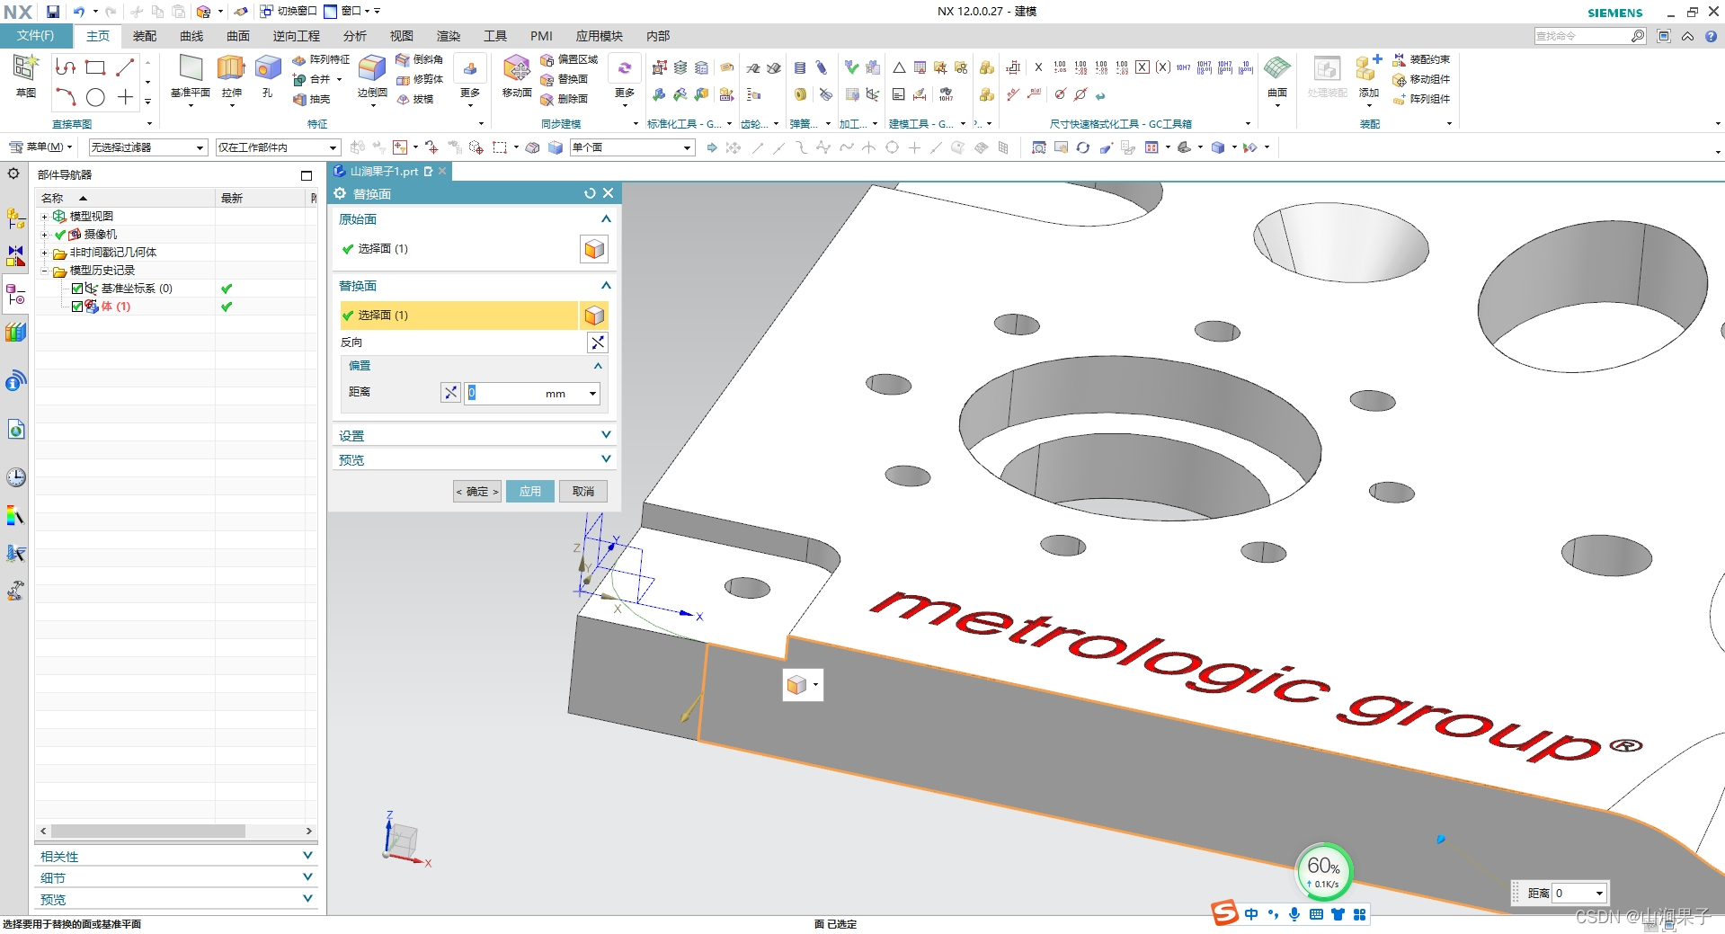Switch to the 分析 ribbon tab
This screenshot has height=934, width=1725.
point(355,36)
